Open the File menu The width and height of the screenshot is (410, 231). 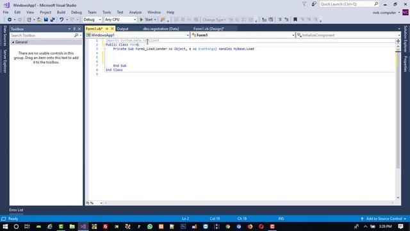[x=6, y=12]
